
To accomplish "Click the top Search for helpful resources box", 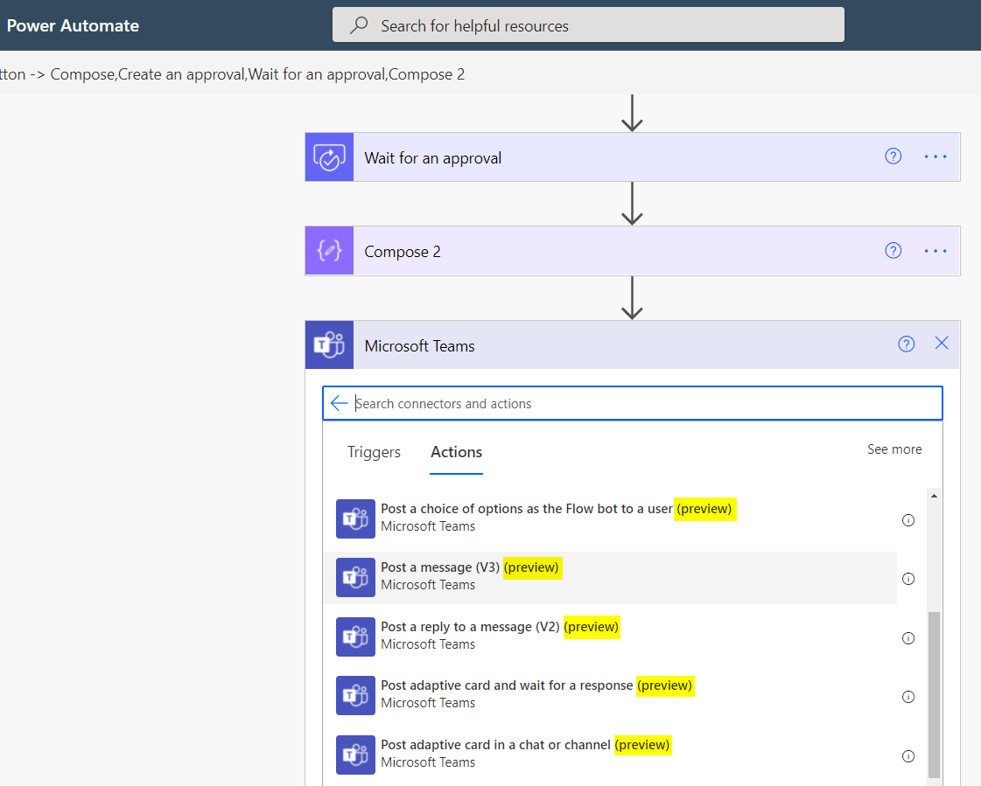I will pos(588,25).
